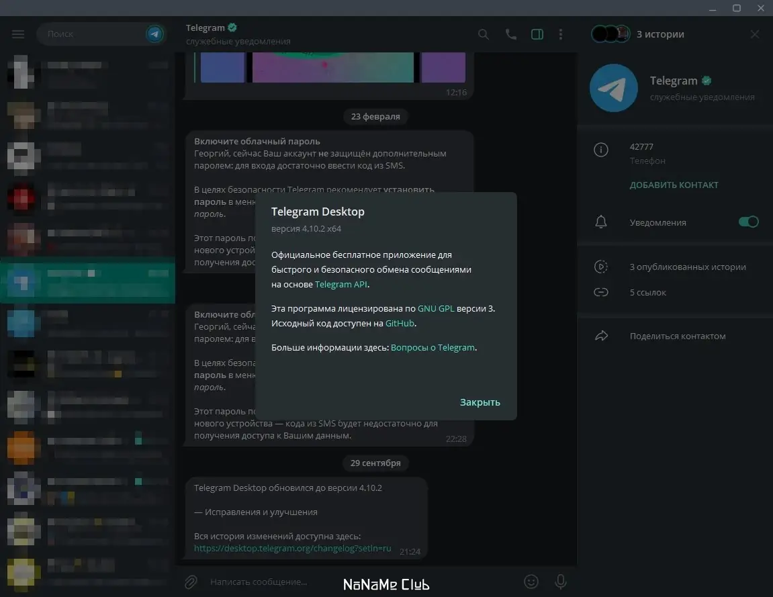The width and height of the screenshot is (773, 597).
Task: Search within the Telegram chat
Action: click(484, 34)
